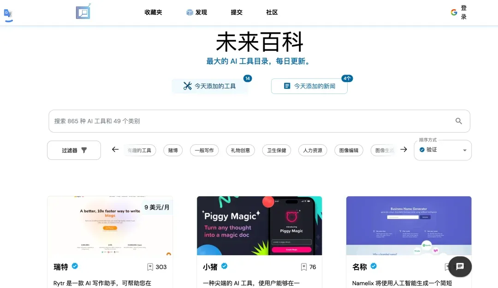This screenshot has width=498, height=288.
Task: Select the 礼物创意 category chip
Action: pos(240,150)
